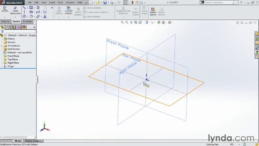259x146 pixels.
Task: Click Linear Sketch Pattern command
Action: point(96,12)
